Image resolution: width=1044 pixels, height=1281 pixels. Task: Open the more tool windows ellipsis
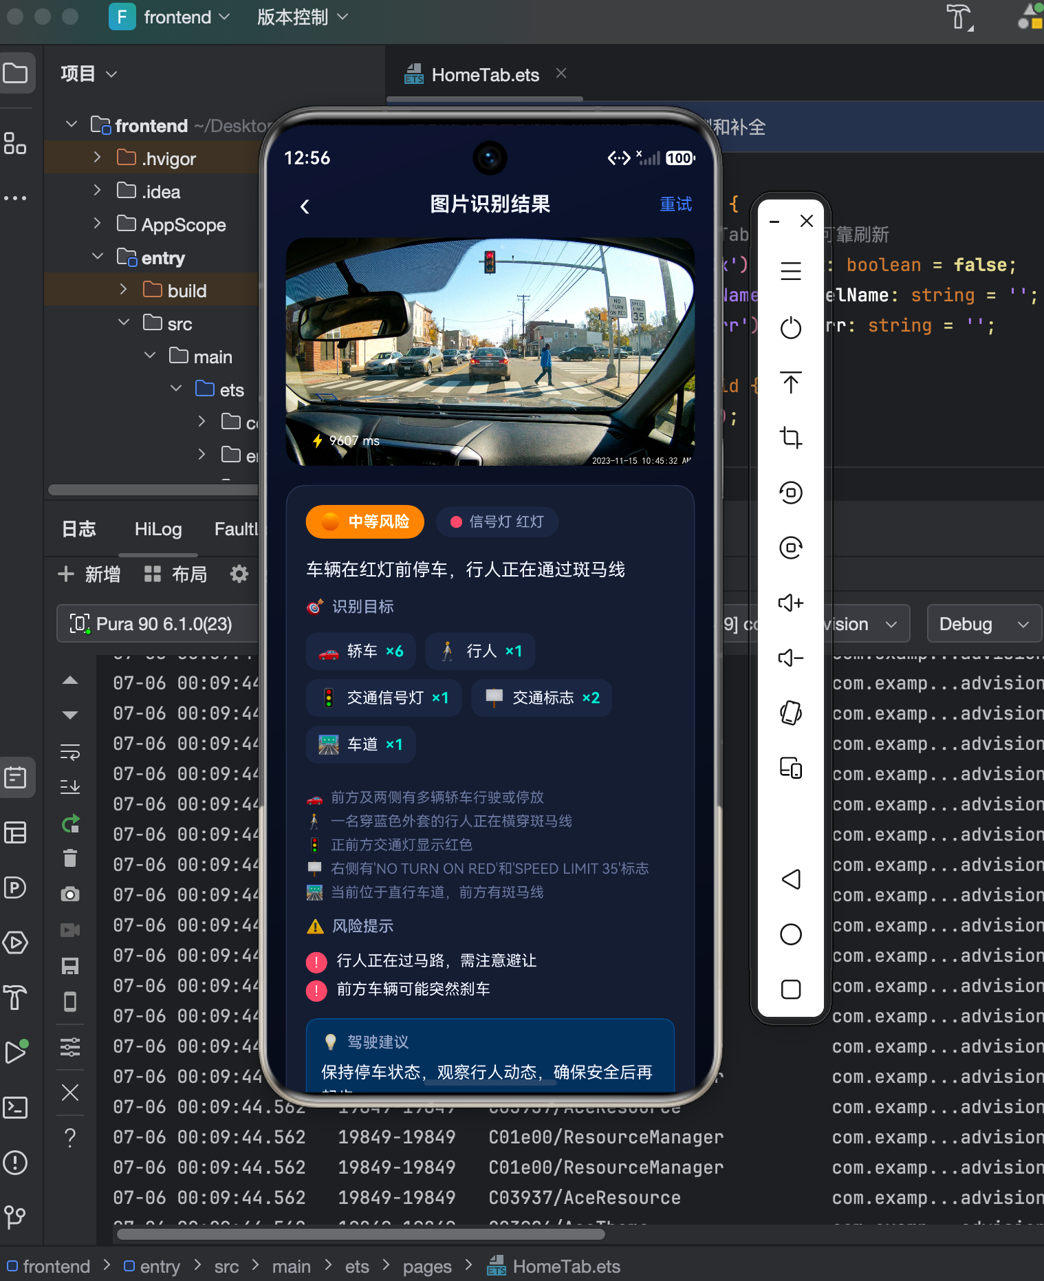(x=16, y=198)
